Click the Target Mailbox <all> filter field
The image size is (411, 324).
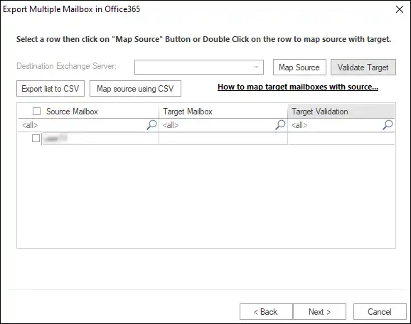pyautogui.click(x=218, y=125)
